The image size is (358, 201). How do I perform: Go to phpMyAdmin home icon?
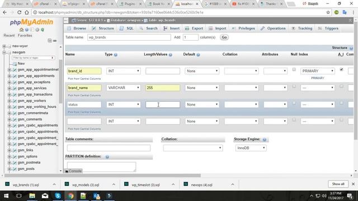pyautogui.click(x=21, y=30)
